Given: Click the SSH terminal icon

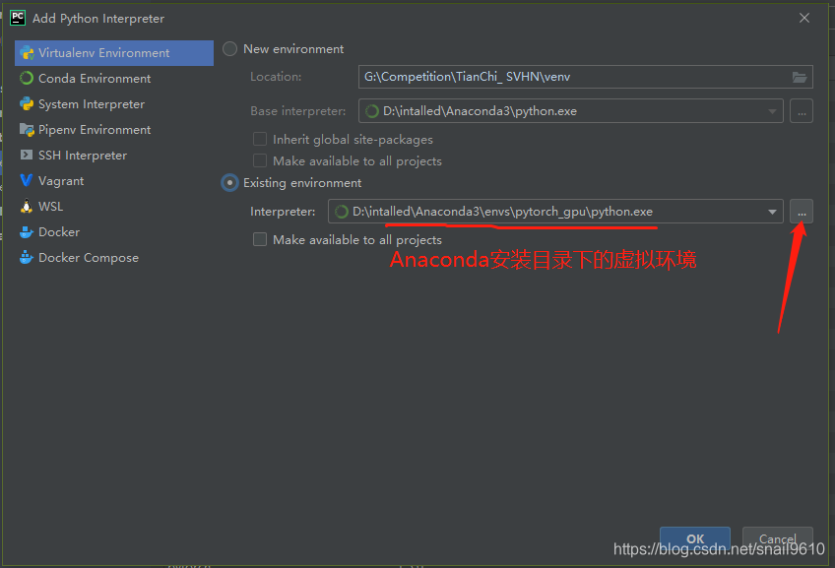Looking at the screenshot, I should click(27, 155).
